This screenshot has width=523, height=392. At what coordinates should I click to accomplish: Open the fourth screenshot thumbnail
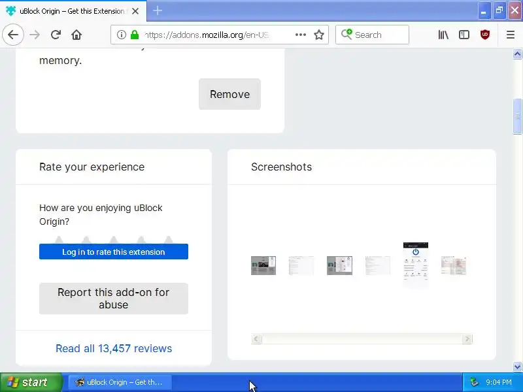pos(378,265)
